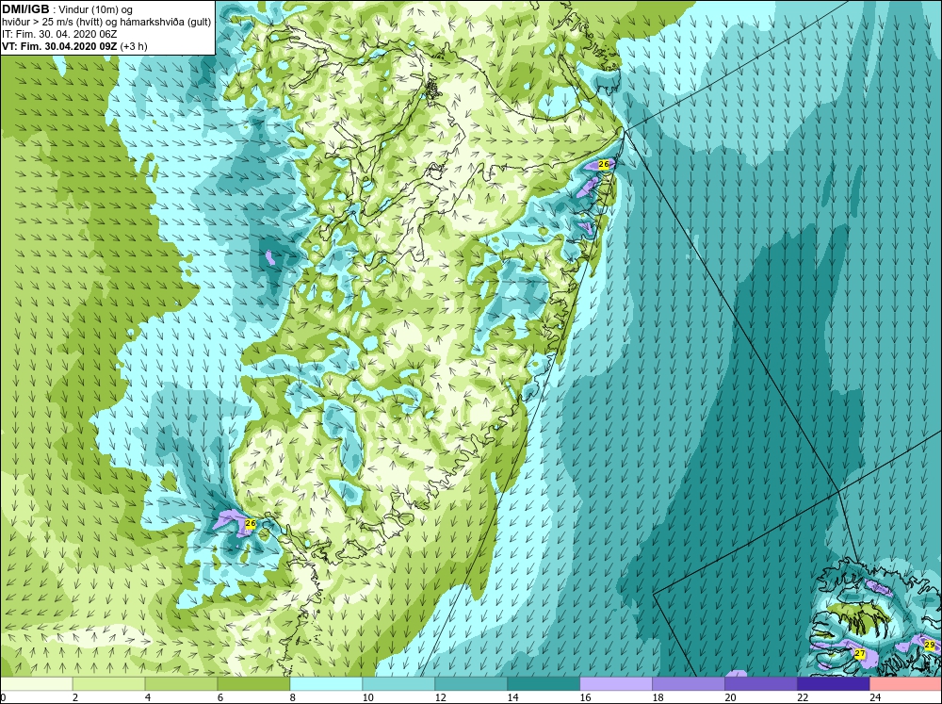
Task: Click the legend tick label 0
Action: point(3,697)
